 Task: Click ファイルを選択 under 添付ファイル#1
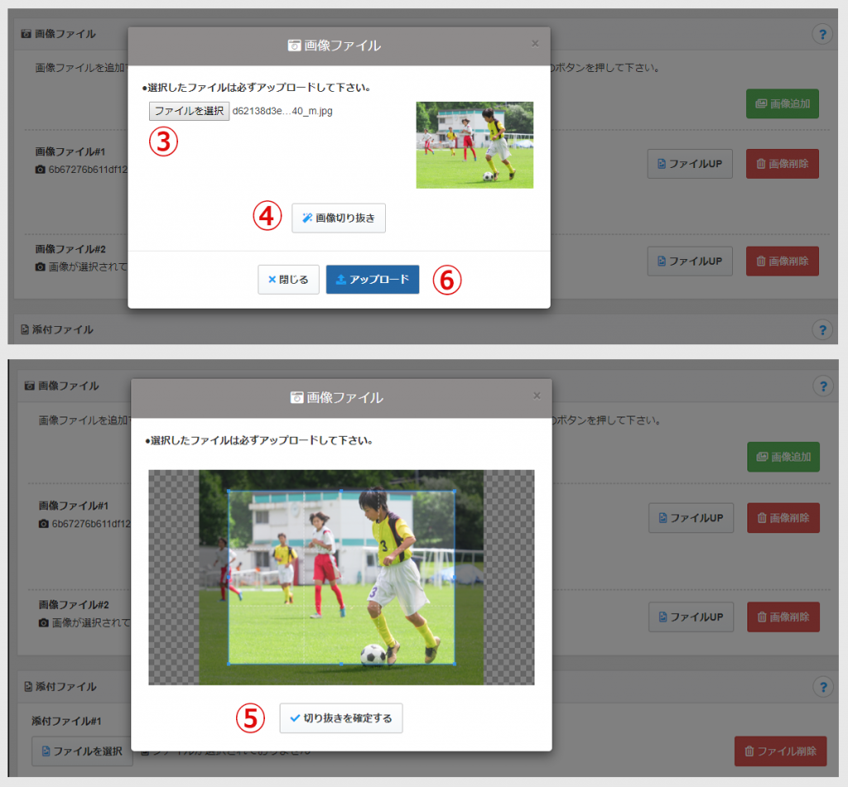(x=82, y=751)
